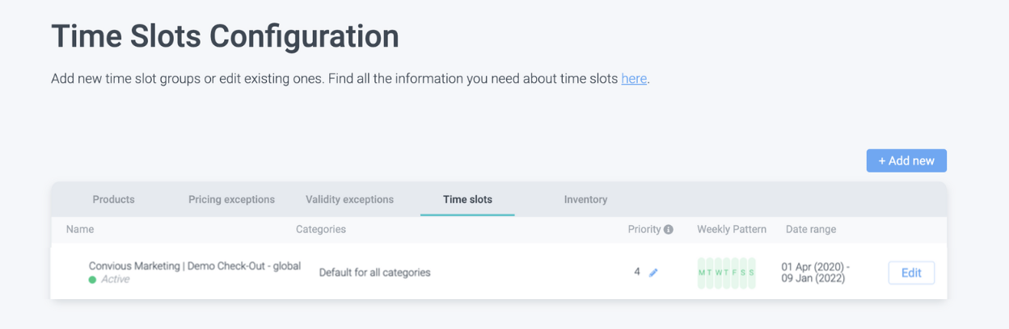Click the priority info icon
This screenshot has width=1009, height=329.
pyautogui.click(x=669, y=230)
